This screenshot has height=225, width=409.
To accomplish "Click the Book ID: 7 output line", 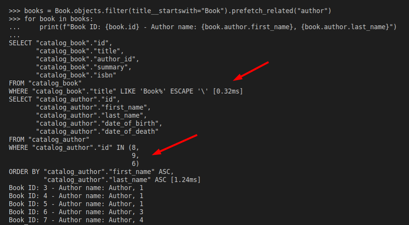I will point(75,220).
